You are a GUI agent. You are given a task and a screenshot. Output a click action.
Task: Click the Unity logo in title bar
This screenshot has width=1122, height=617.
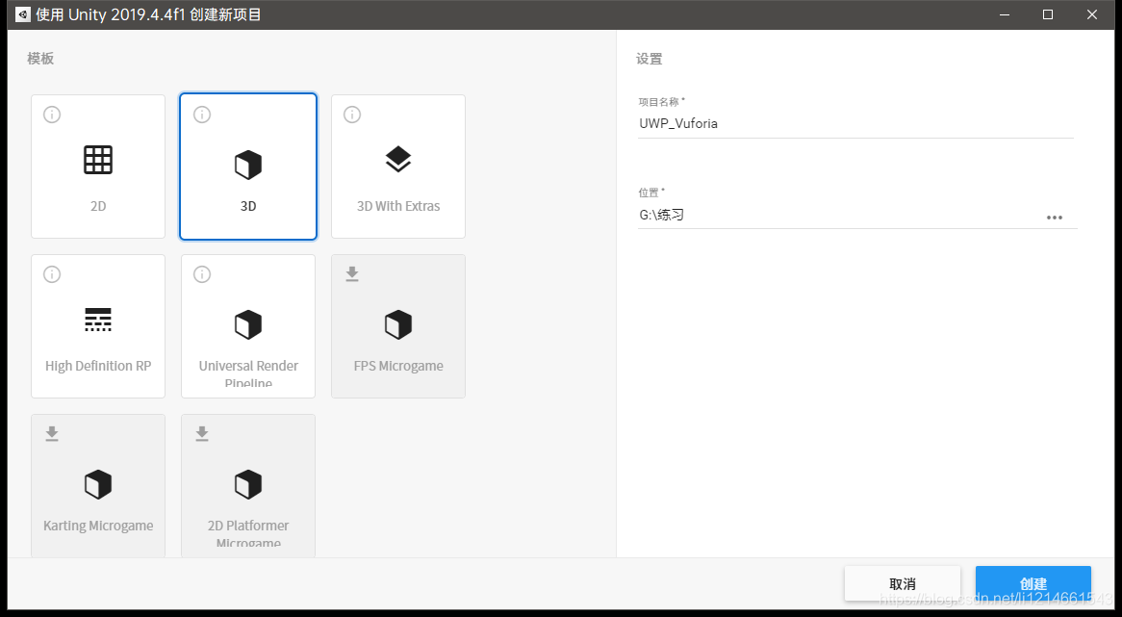coord(23,14)
